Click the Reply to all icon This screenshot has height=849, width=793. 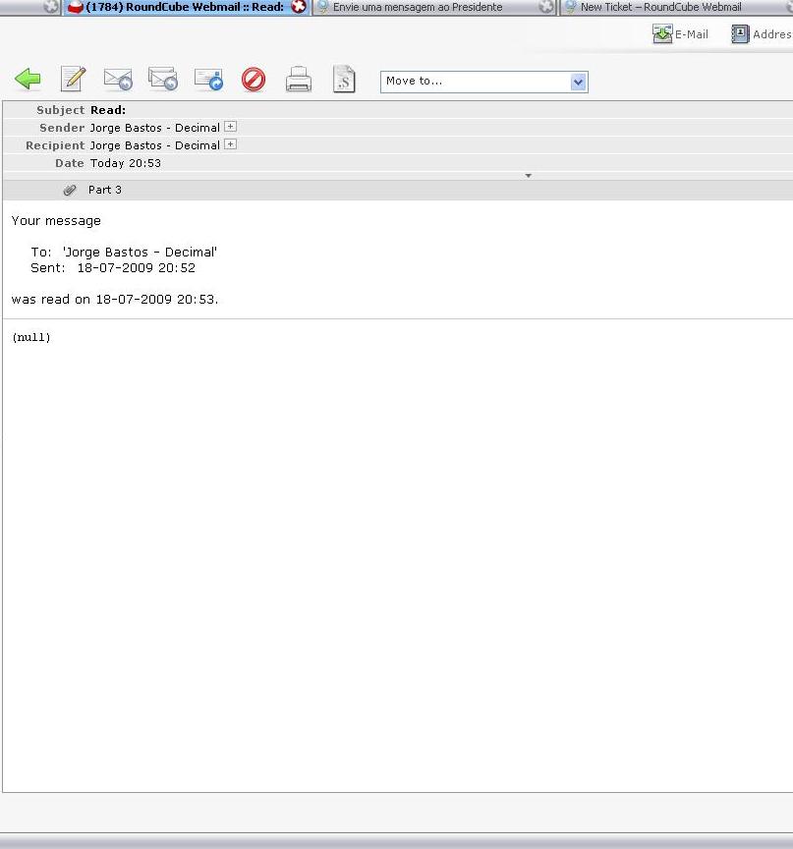coord(162,79)
